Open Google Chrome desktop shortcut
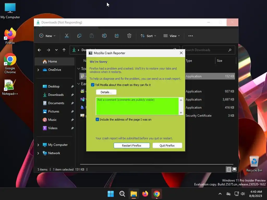 click(x=10, y=63)
